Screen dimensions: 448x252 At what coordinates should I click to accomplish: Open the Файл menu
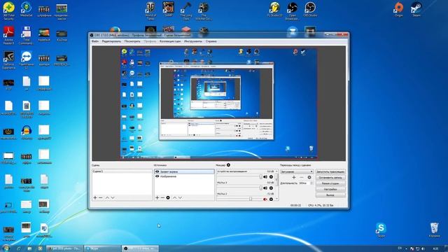pyautogui.click(x=95, y=41)
